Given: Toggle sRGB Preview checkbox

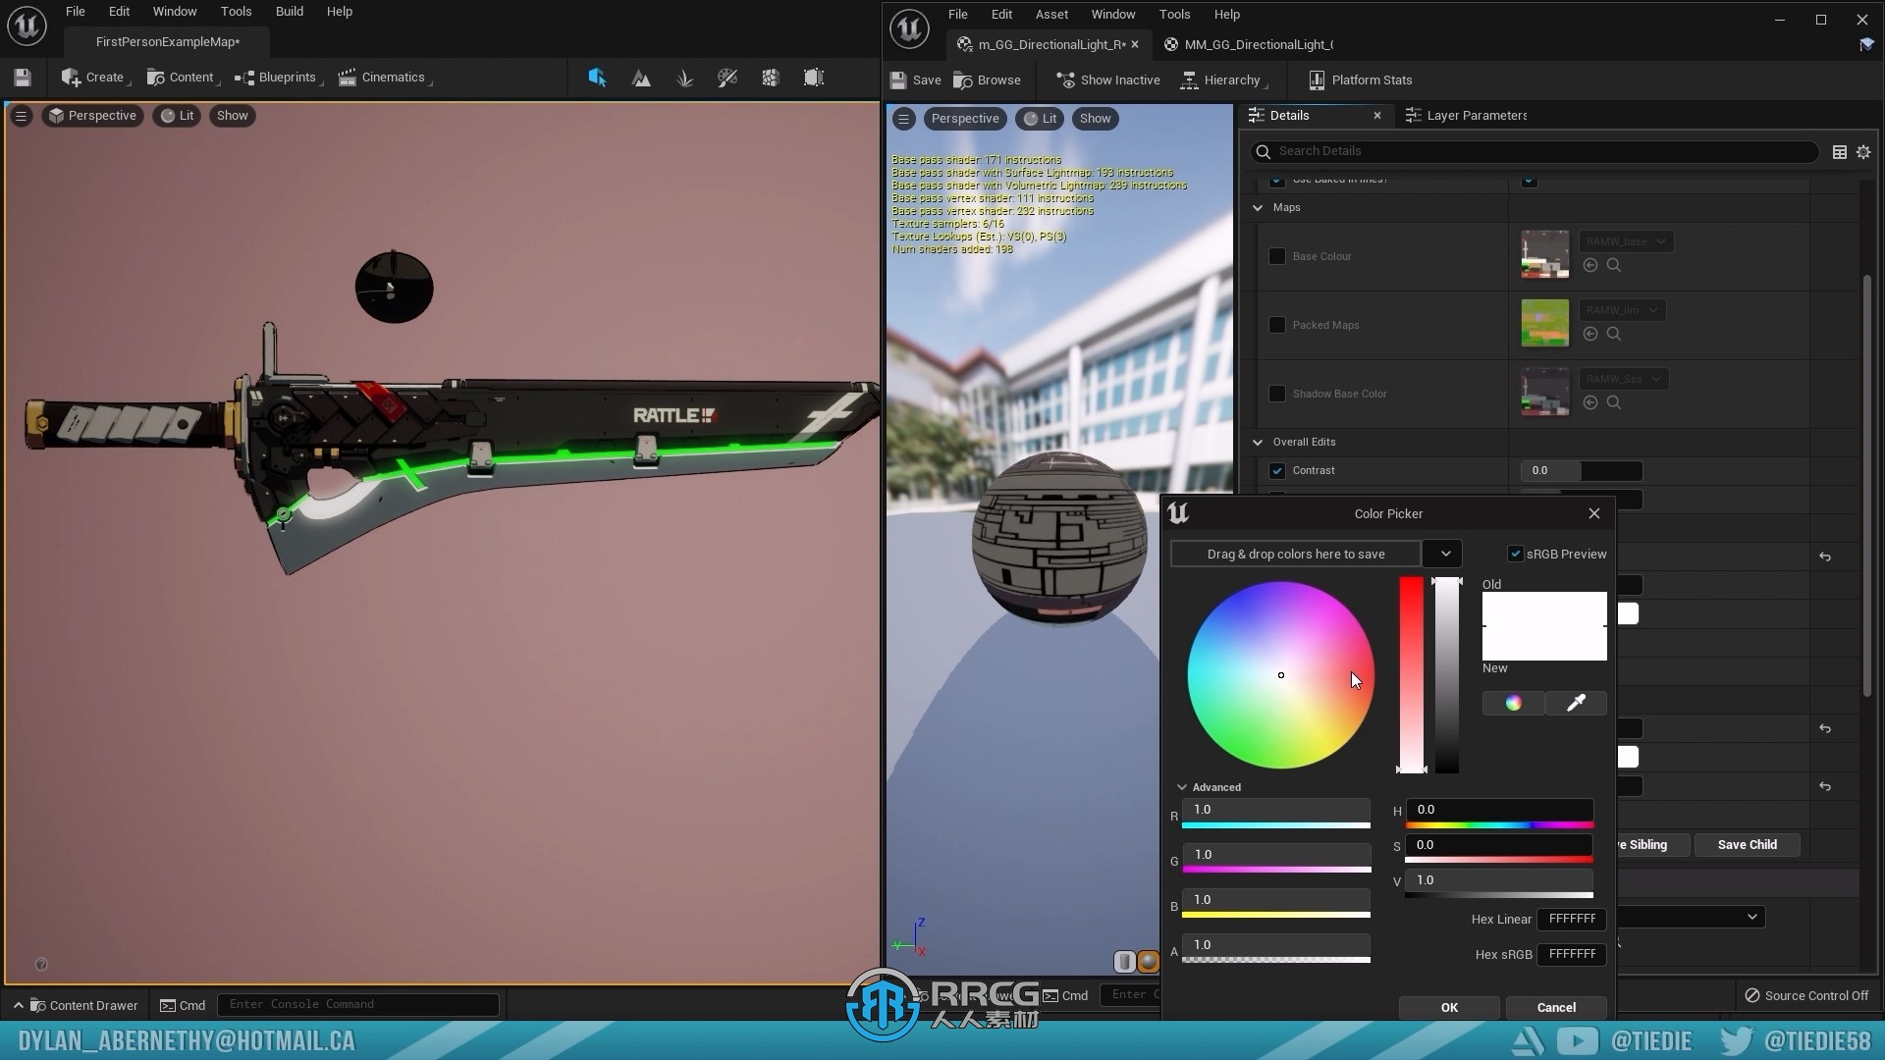Looking at the screenshot, I should coord(1516,554).
